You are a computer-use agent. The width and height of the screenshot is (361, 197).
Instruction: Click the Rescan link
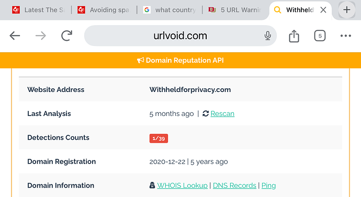coord(222,113)
